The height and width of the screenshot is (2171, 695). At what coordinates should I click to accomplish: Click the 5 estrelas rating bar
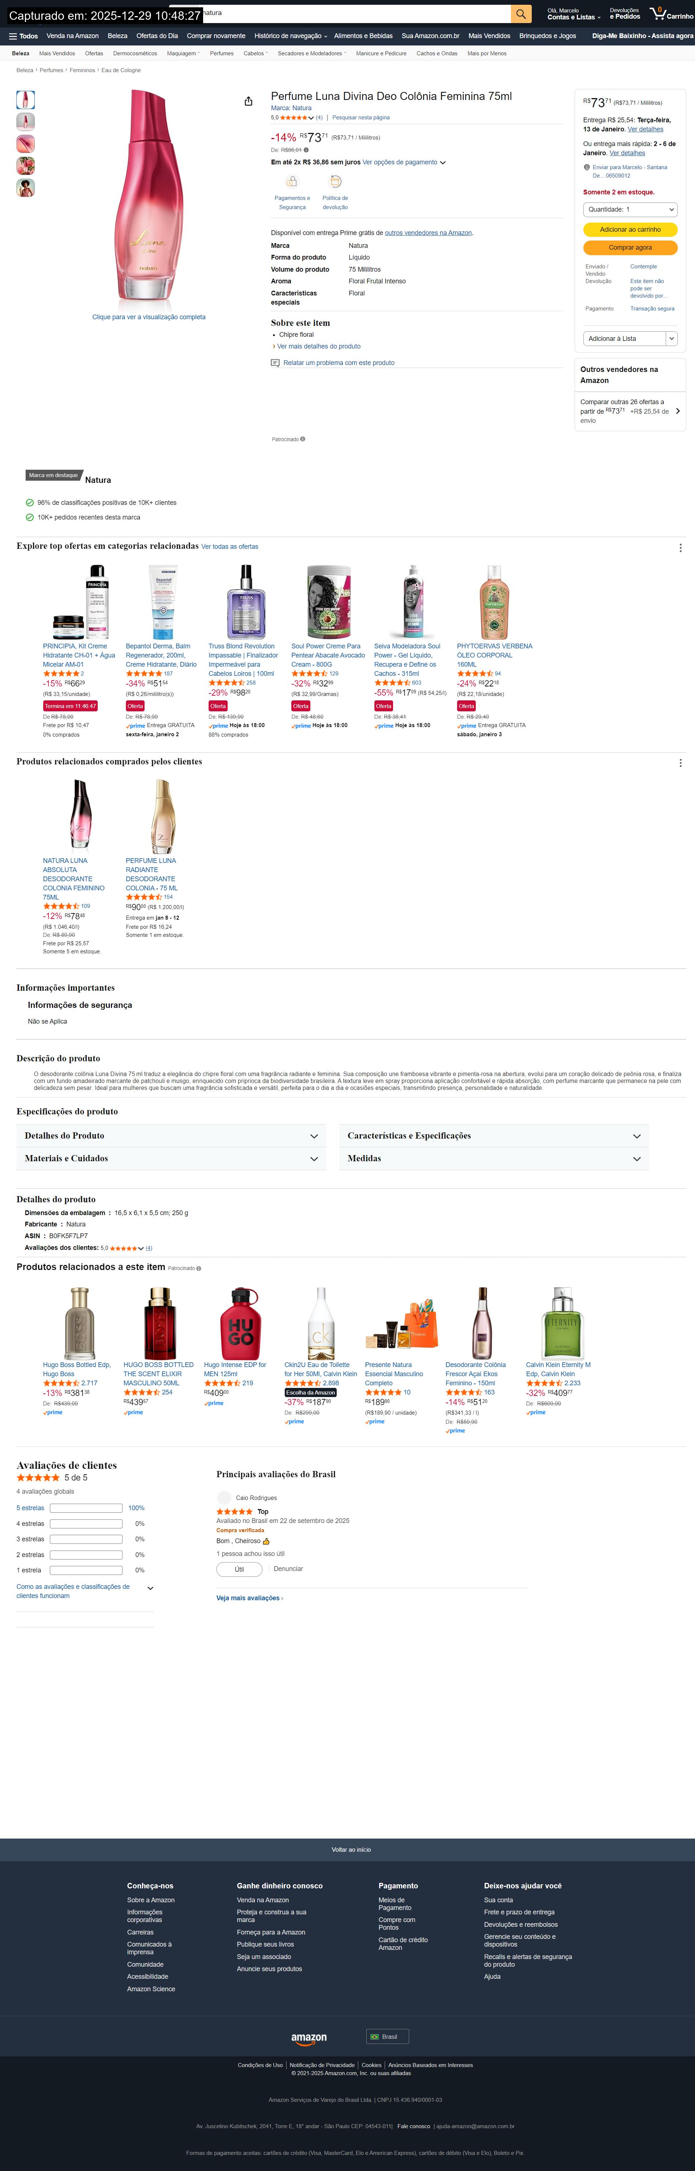pos(86,1508)
